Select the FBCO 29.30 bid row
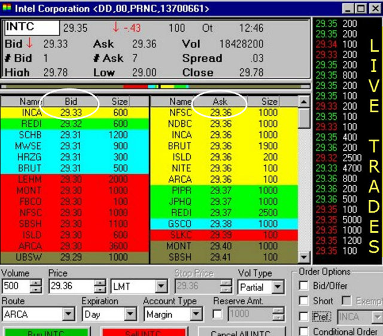The image size is (383, 336). pyautogui.click(x=74, y=201)
